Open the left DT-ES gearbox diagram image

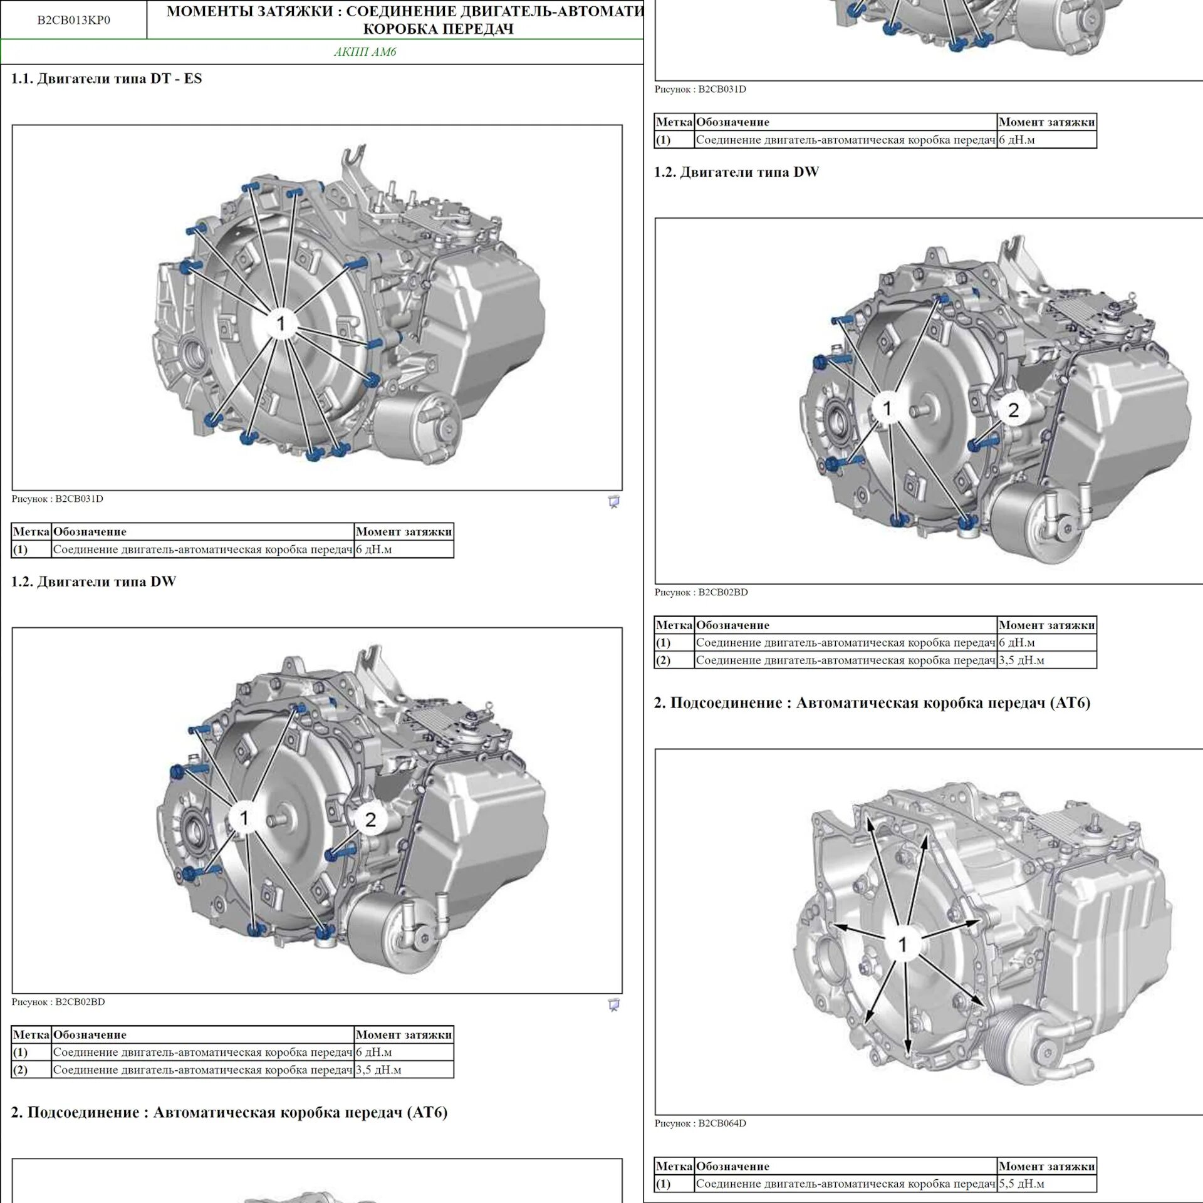[x=317, y=307]
